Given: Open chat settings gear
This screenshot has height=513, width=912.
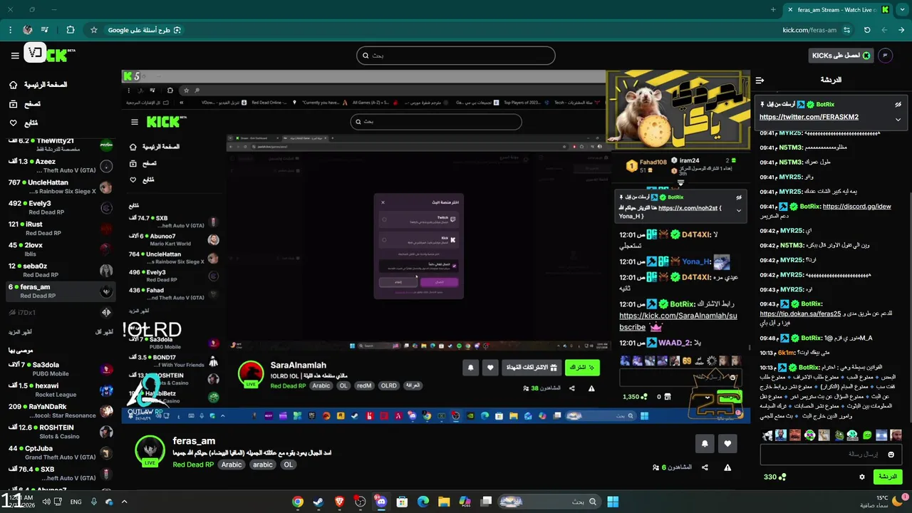Looking at the screenshot, I should click(x=862, y=477).
